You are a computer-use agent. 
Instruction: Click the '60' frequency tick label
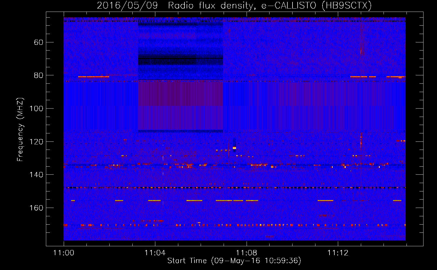39,42
